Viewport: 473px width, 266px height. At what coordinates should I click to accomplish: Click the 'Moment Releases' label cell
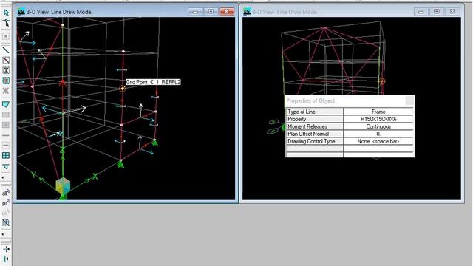click(x=315, y=126)
